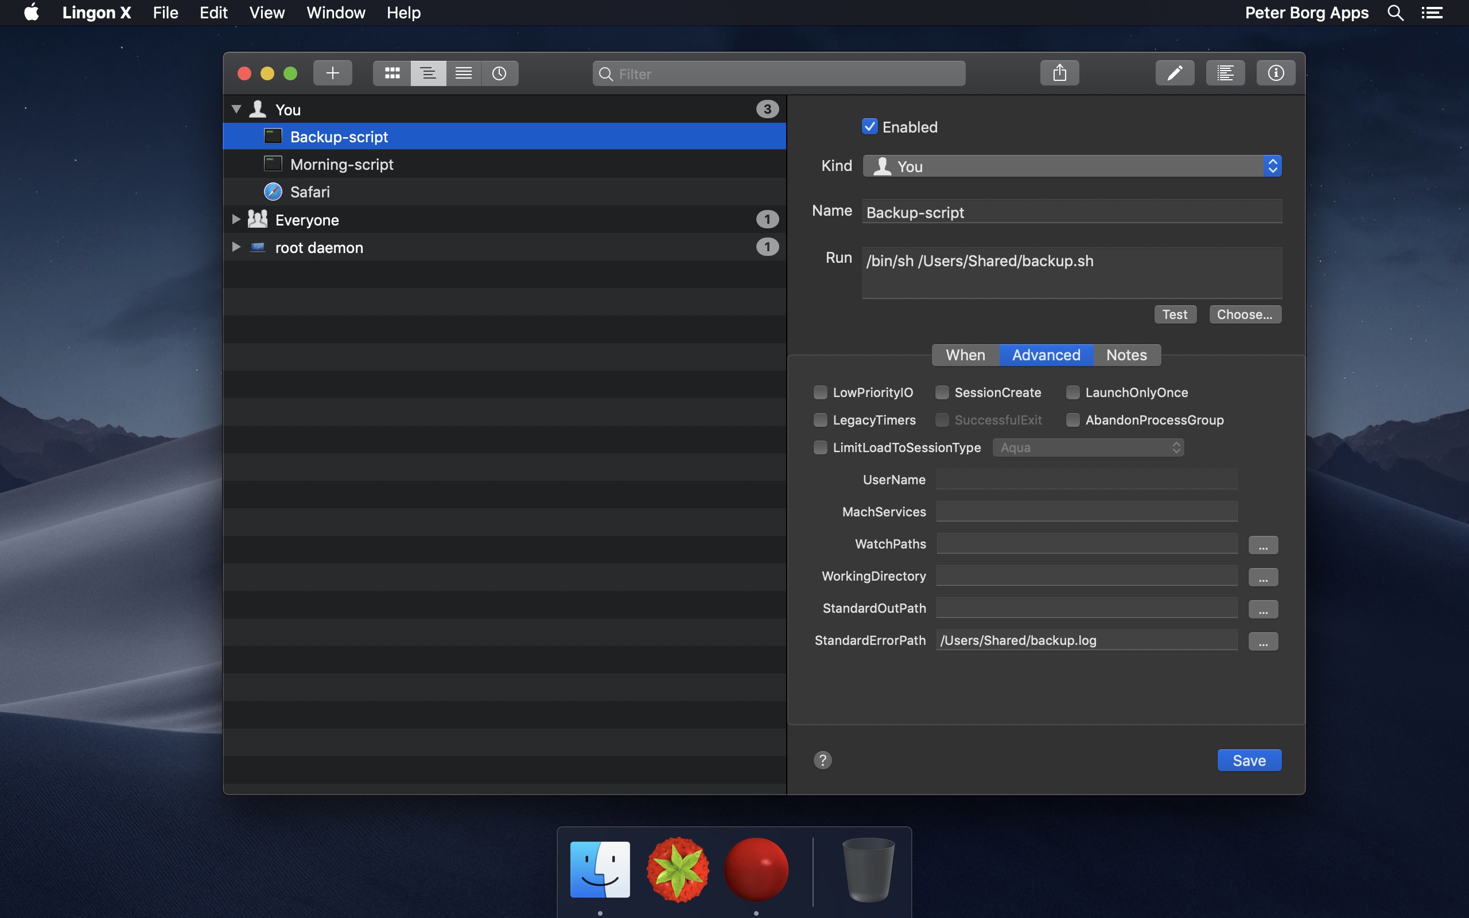Toggle the Enabled checkbox

[x=868, y=127]
